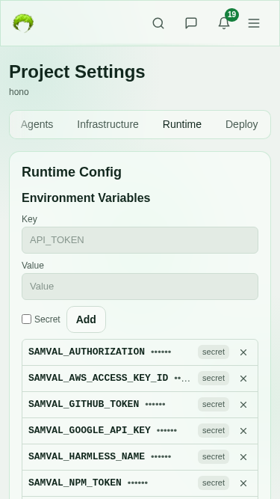This screenshot has height=499, width=280.
Task: Click the green hair logo icon
Action: point(23,23)
